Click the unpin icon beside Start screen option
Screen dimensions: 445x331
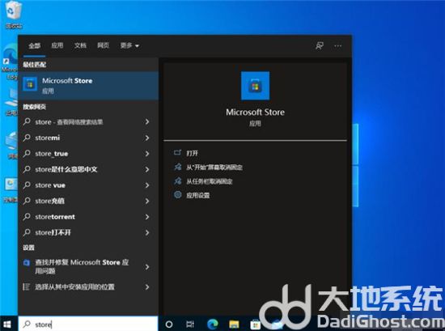(x=178, y=167)
